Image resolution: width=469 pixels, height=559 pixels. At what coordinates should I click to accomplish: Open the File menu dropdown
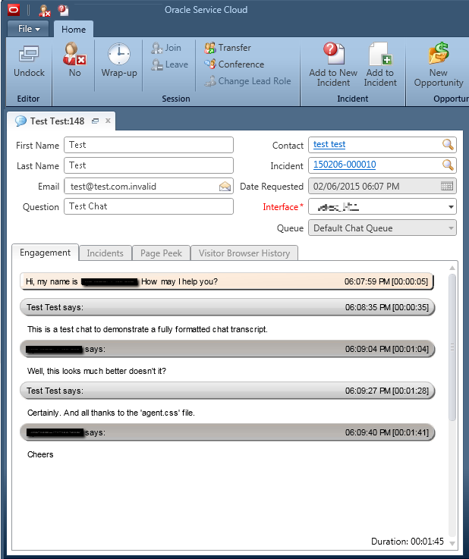pos(28,29)
